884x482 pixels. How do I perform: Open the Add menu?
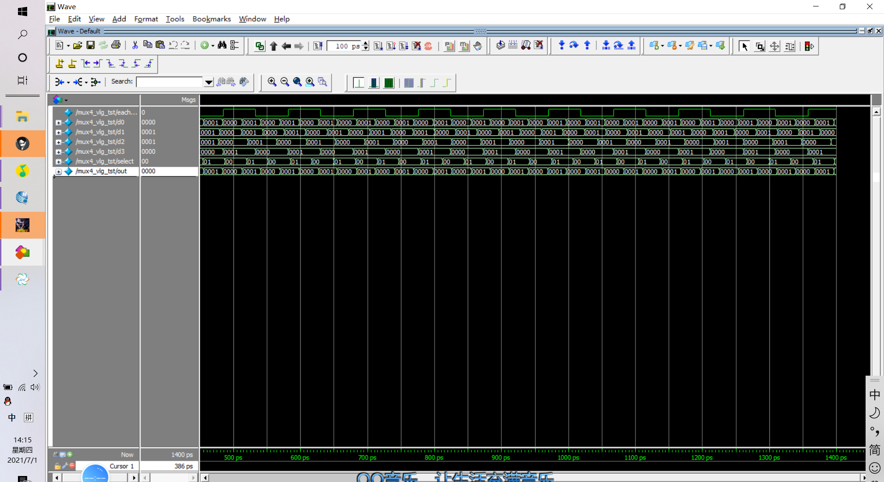(x=119, y=19)
